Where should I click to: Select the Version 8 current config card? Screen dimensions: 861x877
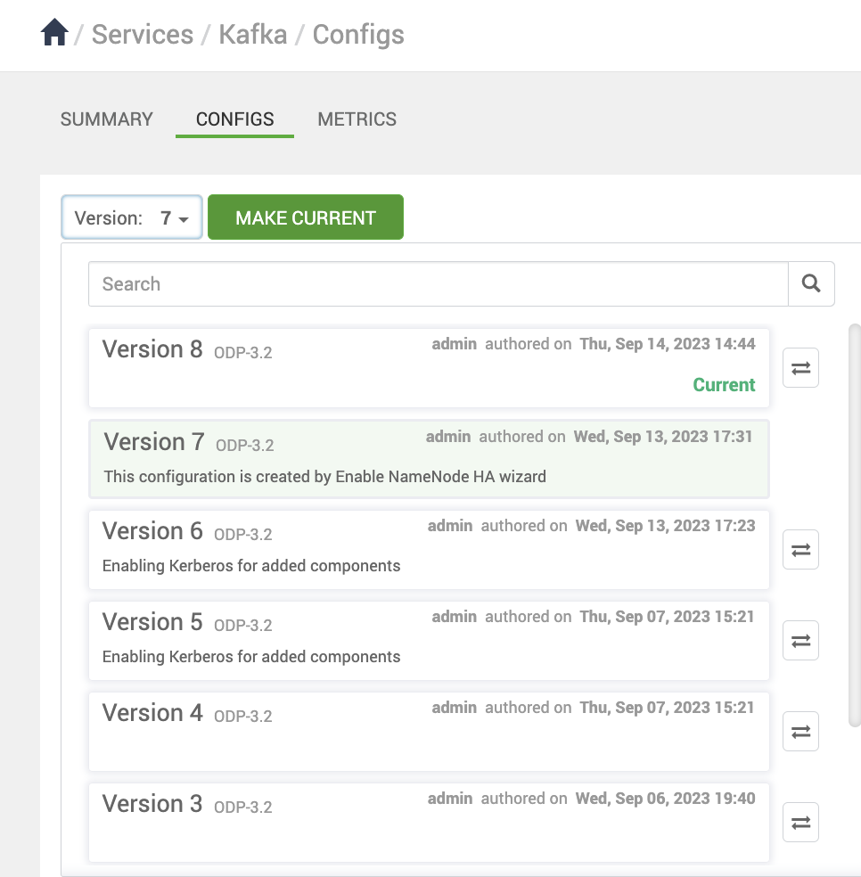pyautogui.click(x=429, y=367)
